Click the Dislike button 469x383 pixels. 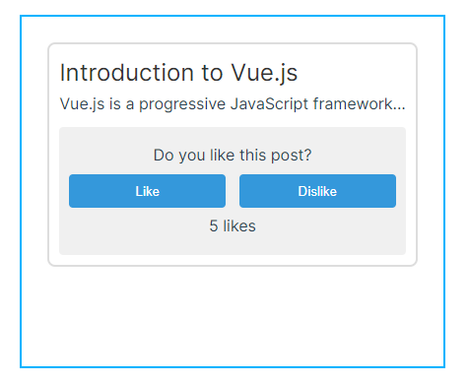[x=317, y=191]
